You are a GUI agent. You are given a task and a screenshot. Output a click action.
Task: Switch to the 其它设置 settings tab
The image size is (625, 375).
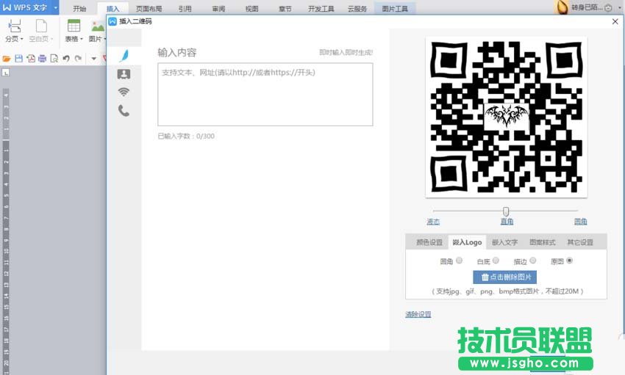[580, 242]
